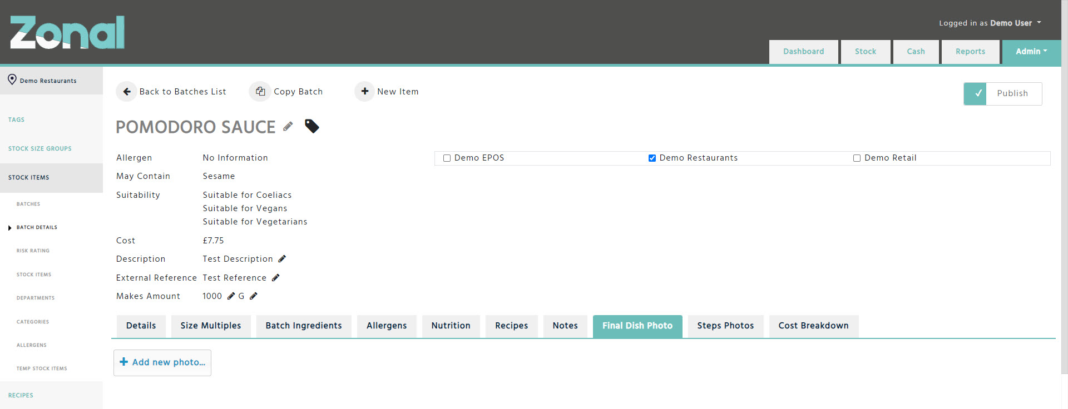1068x409 pixels.
Task: Click Add new photo button
Action: click(162, 362)
